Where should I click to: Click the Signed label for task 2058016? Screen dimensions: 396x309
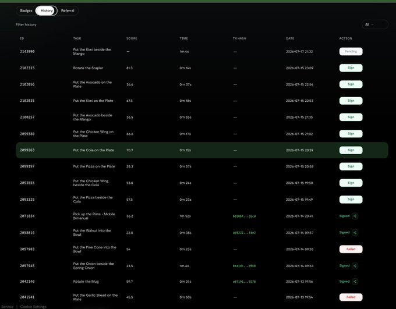point(345,233)
